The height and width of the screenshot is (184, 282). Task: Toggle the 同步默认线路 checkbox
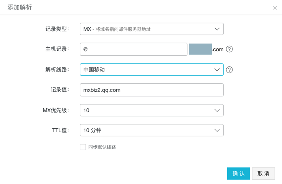[83, 147]
